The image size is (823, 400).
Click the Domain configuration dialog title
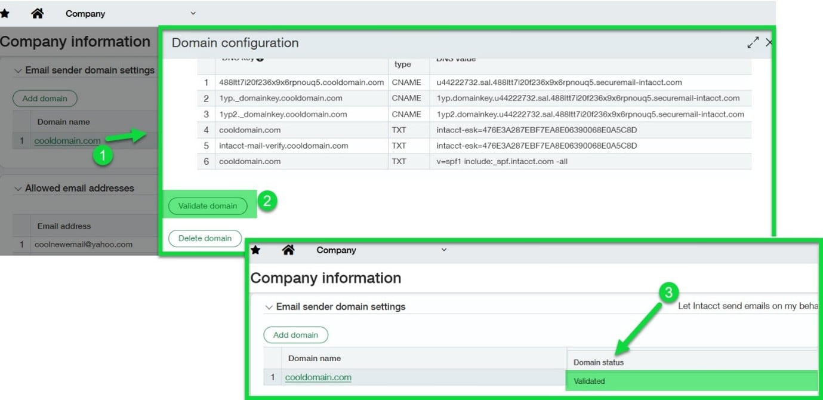click(x=235, y=43)
